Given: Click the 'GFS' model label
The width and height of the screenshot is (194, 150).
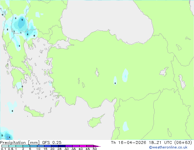Looking at the screenshot, I should click(46, 143).
